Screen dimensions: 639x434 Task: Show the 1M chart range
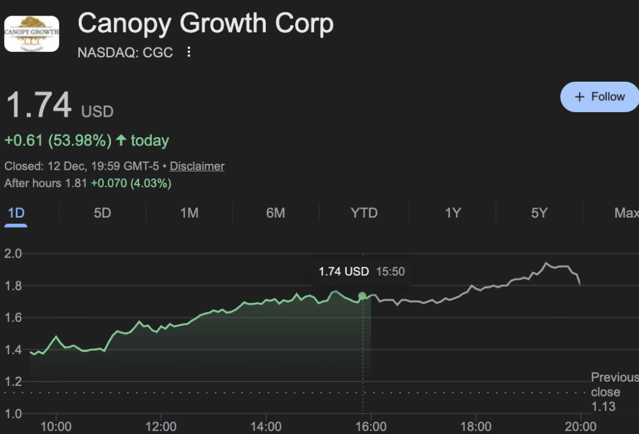point(189,213)
